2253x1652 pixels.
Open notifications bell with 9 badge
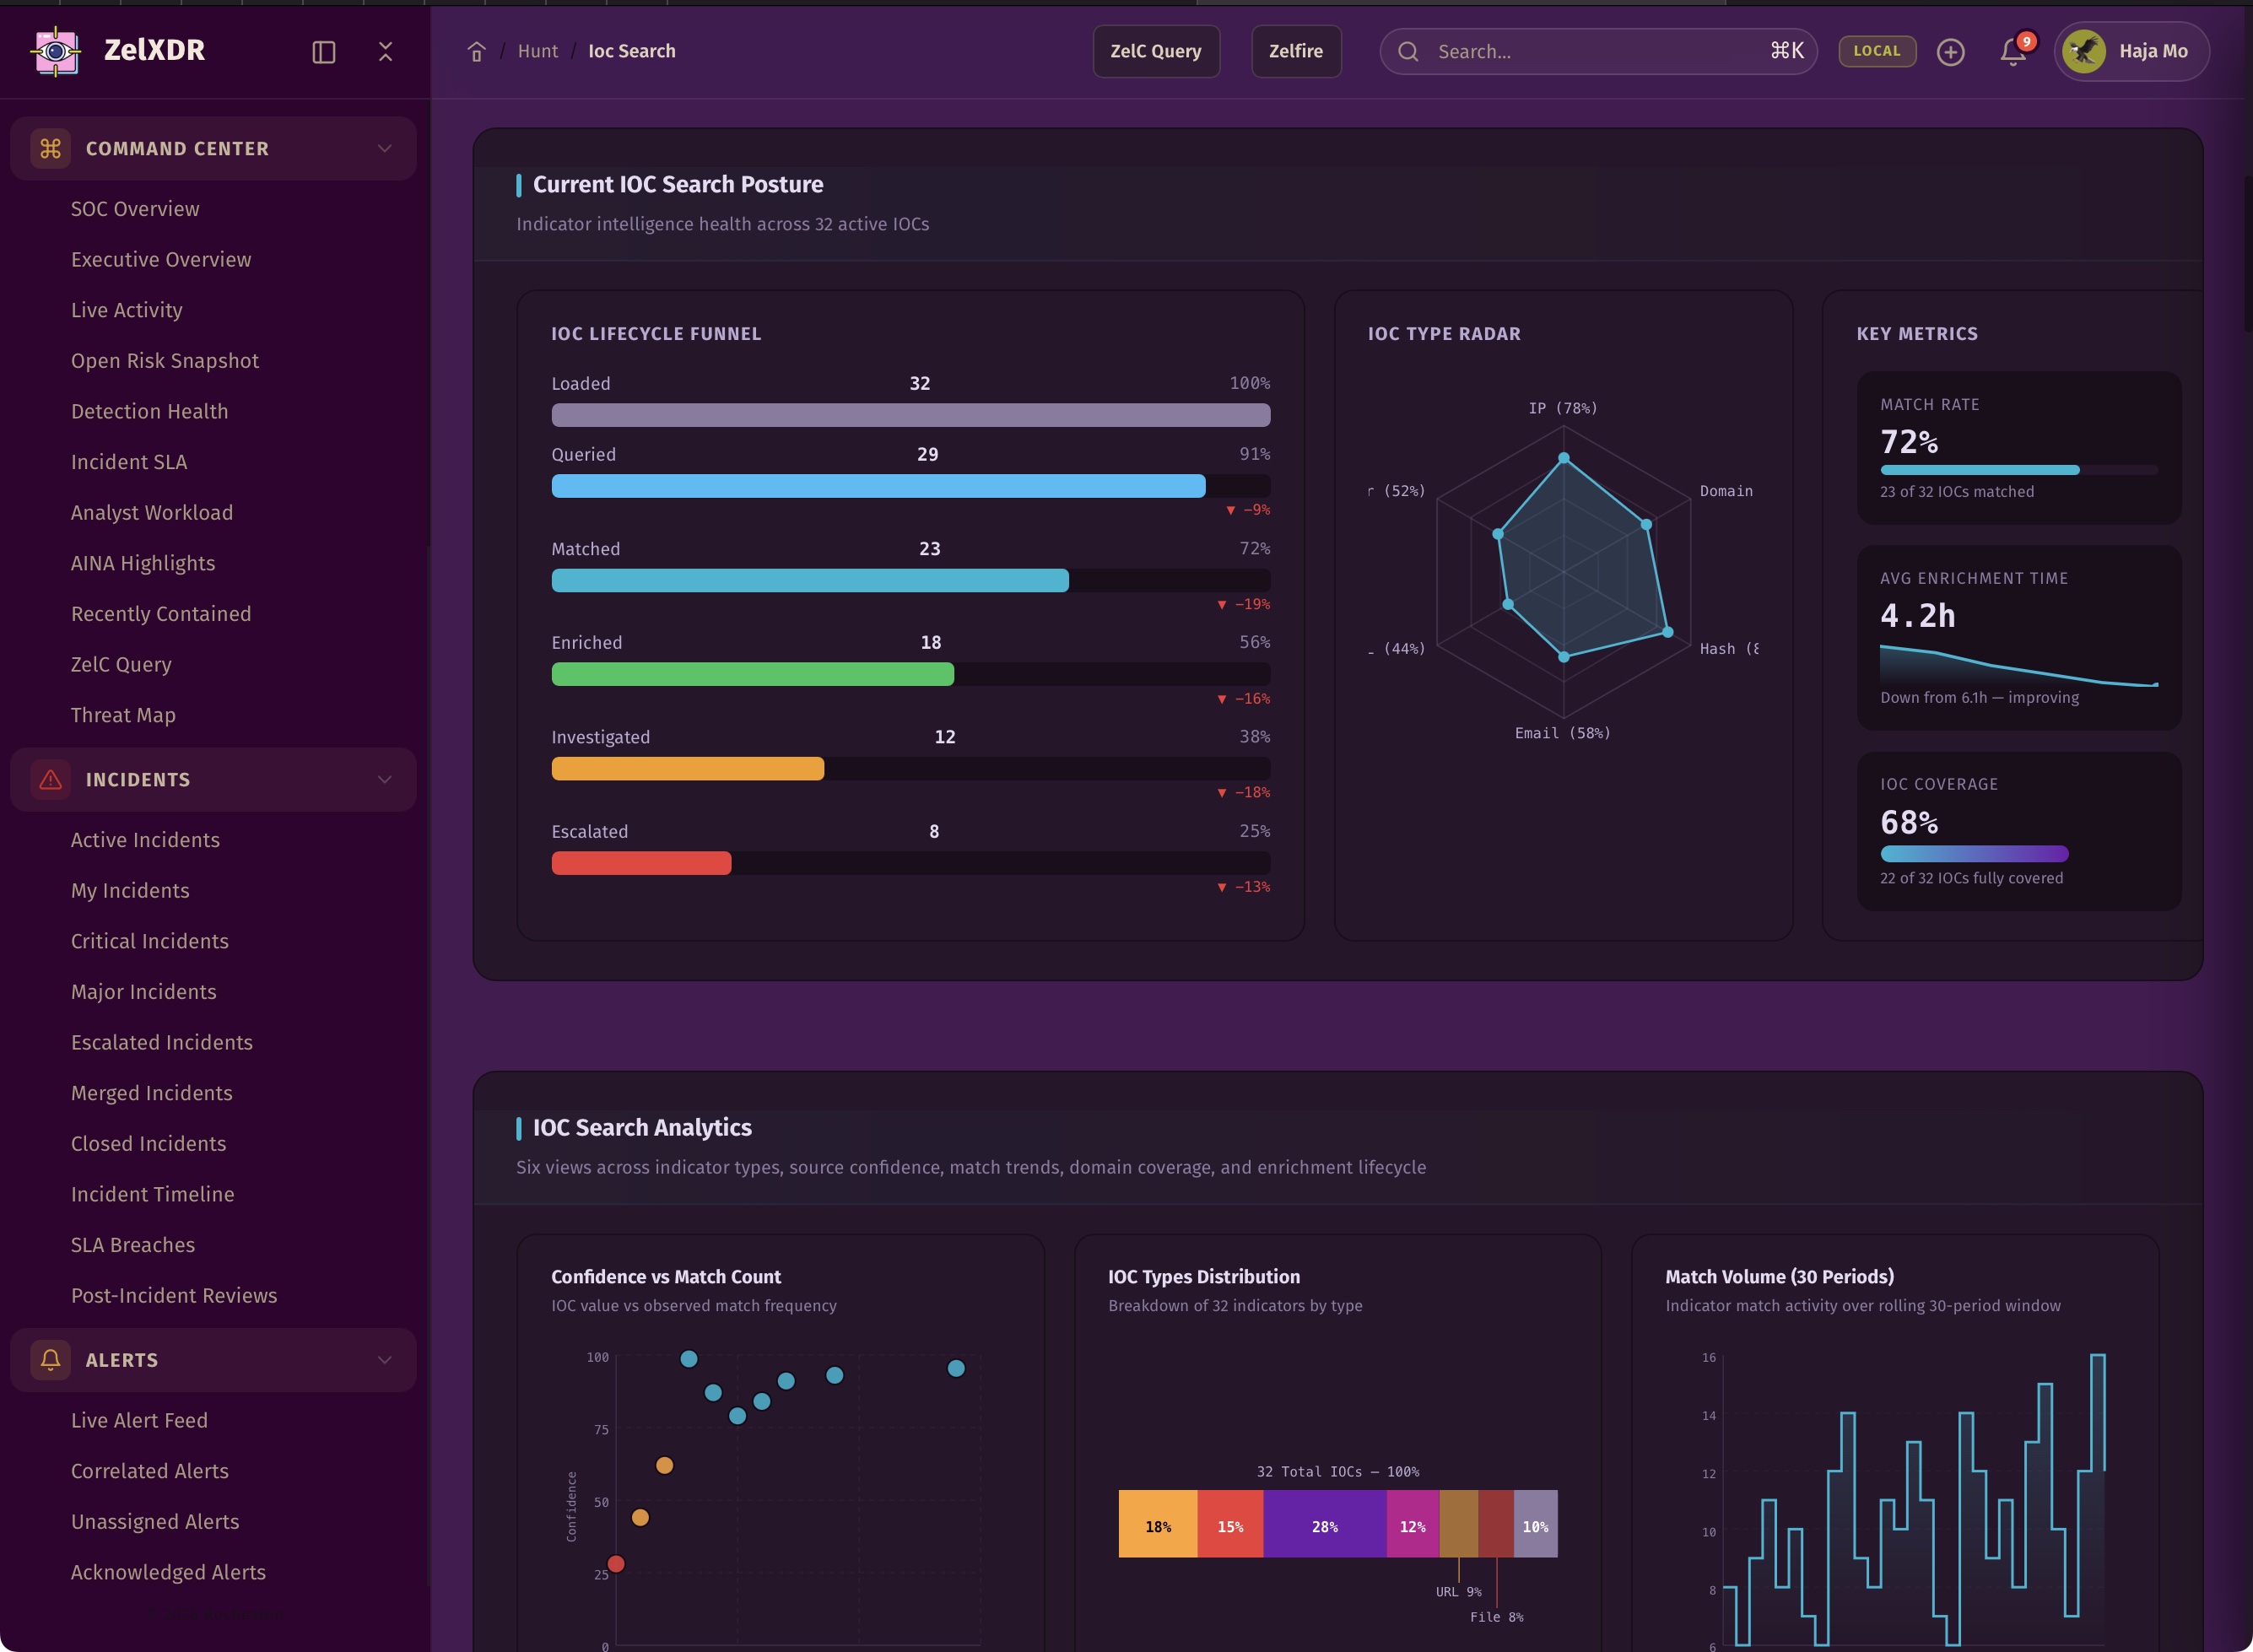[x=2013, y=52]
